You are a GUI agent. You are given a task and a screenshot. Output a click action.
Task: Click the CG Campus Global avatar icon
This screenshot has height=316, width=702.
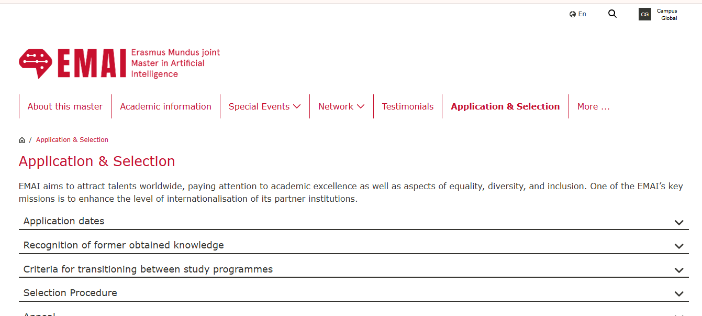644,14
